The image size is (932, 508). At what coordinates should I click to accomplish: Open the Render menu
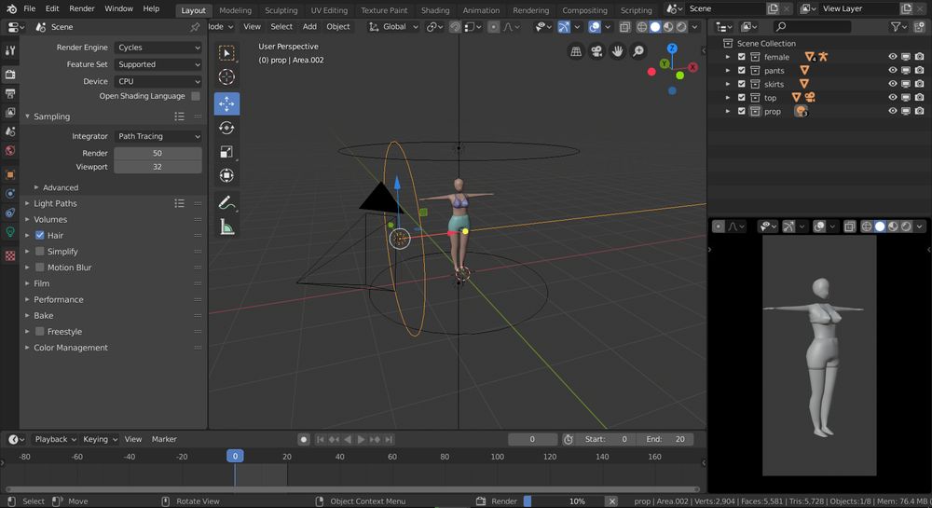point(82,8)
